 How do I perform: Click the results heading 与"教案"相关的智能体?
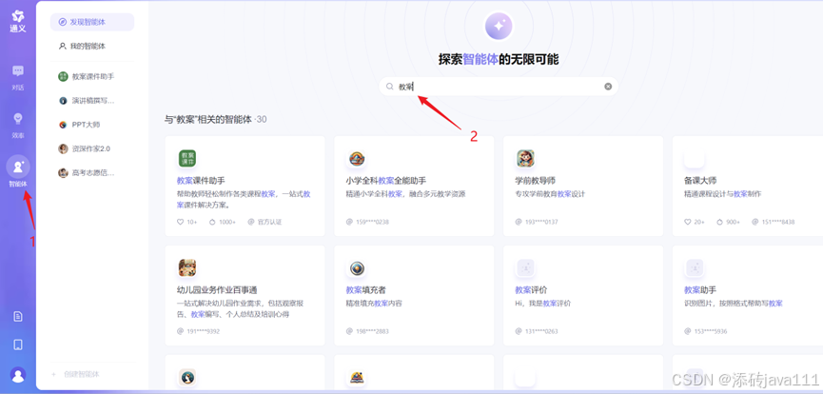click(207, 120)
